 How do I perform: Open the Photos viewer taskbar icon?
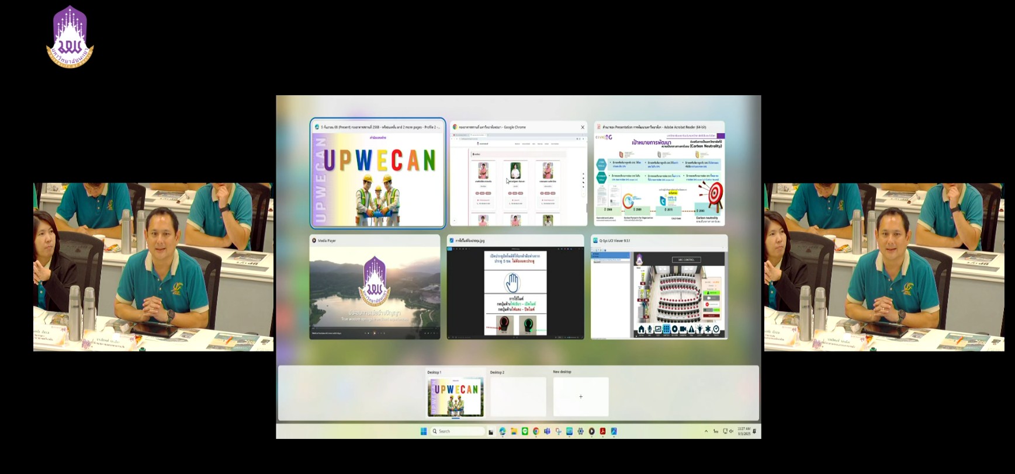click(614, 431)
